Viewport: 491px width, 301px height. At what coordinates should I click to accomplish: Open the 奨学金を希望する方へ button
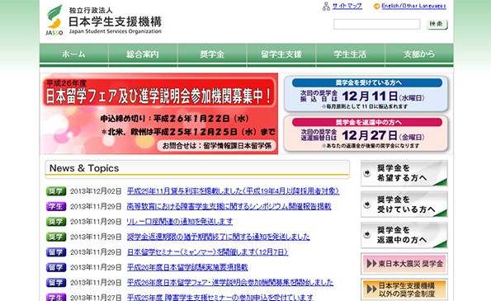pos(404,173)
